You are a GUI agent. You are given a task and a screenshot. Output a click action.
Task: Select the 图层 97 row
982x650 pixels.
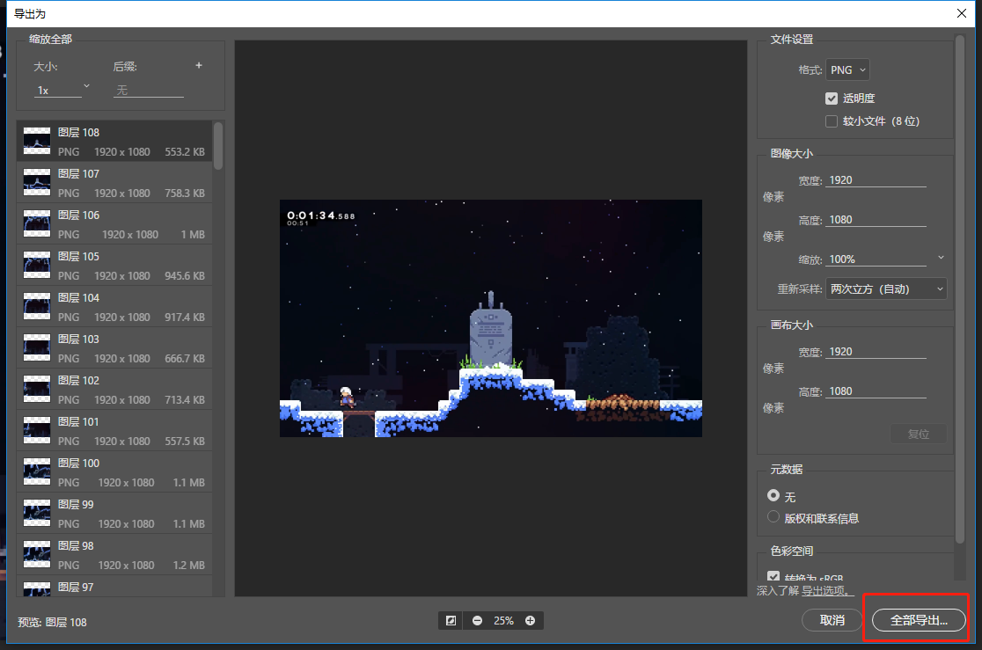[114, 587]
